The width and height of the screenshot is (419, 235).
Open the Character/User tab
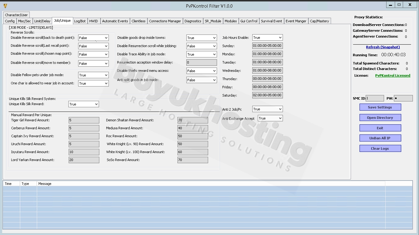[16, 15]
